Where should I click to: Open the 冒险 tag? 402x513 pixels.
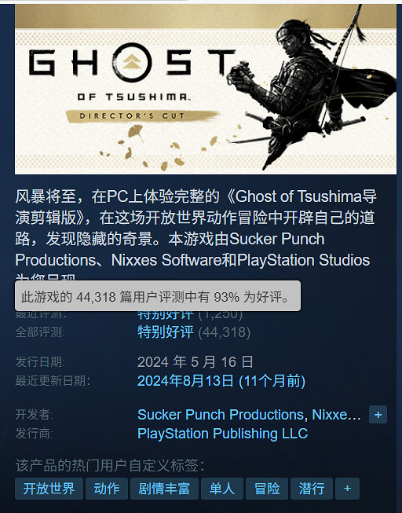click(x=267, y=489)
